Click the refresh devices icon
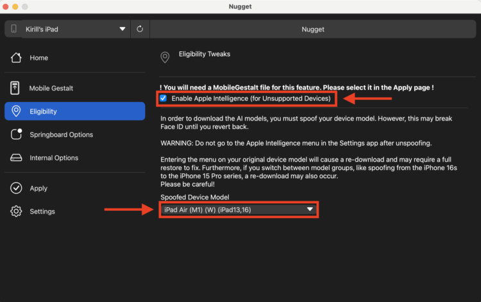The image size is (481, 302). click(x=140, y=29)
